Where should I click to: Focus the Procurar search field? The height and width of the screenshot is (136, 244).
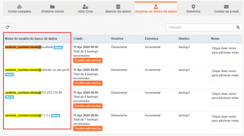pyautogui.click(x=200, y=27)
